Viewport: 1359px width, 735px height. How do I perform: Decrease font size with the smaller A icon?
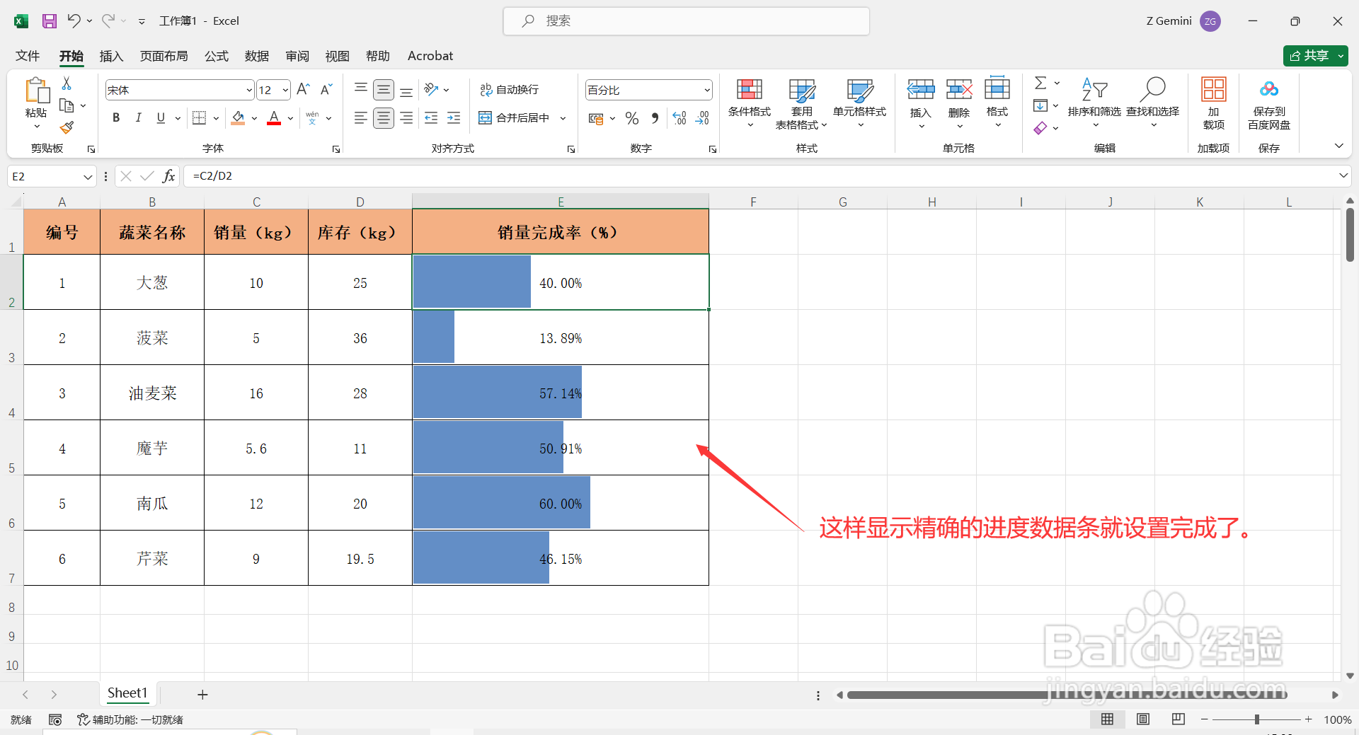[326, 89]
